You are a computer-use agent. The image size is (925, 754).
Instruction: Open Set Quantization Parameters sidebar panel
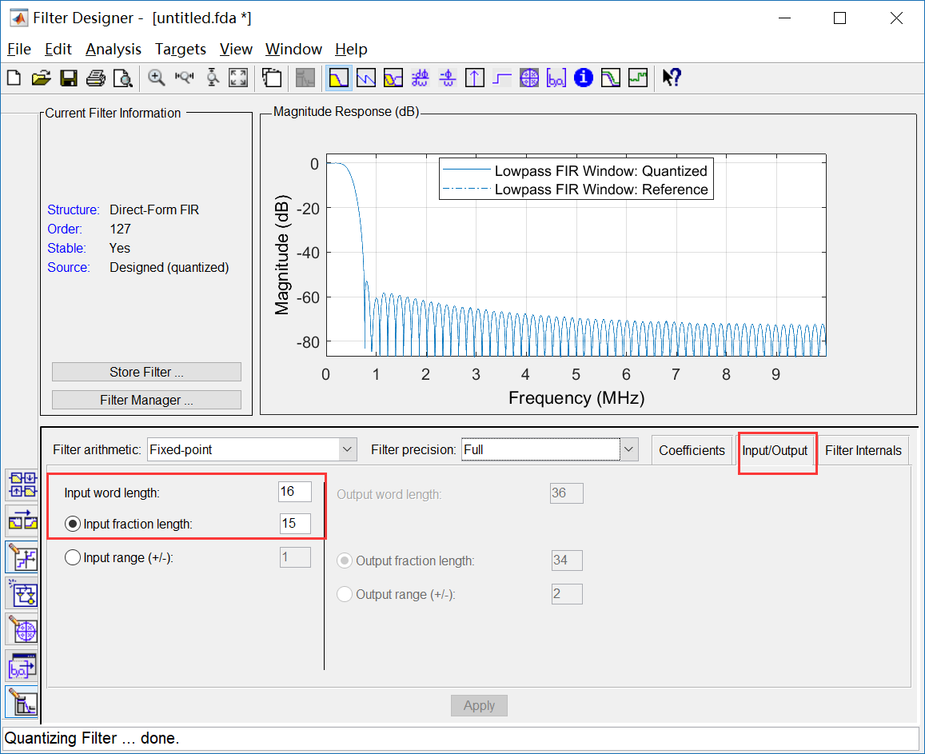click(22, 557)
